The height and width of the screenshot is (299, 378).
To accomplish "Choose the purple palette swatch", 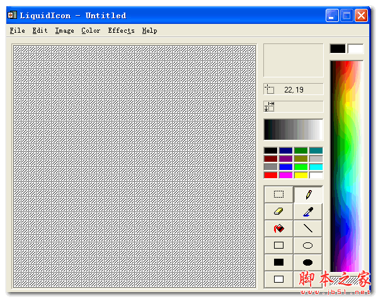I will pyautogui.click(x=286, y=159).
